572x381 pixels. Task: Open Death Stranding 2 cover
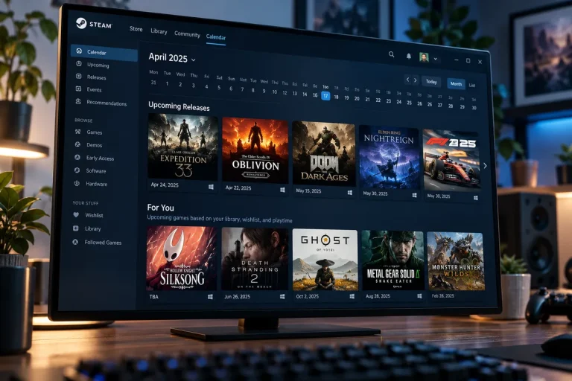tap(255, 259)
